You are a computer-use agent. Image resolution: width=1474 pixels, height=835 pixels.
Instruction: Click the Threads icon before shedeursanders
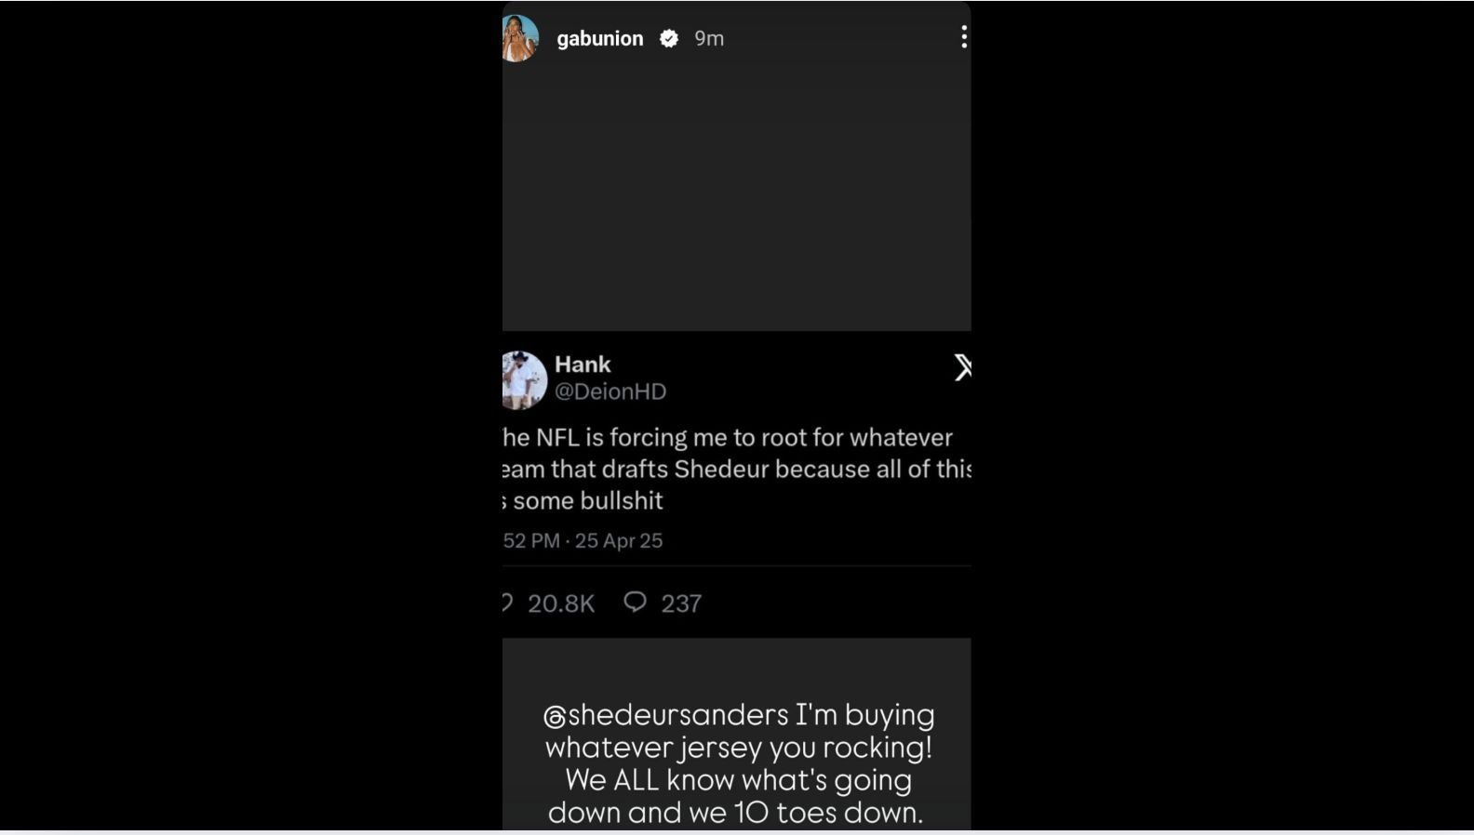(555, 717)
